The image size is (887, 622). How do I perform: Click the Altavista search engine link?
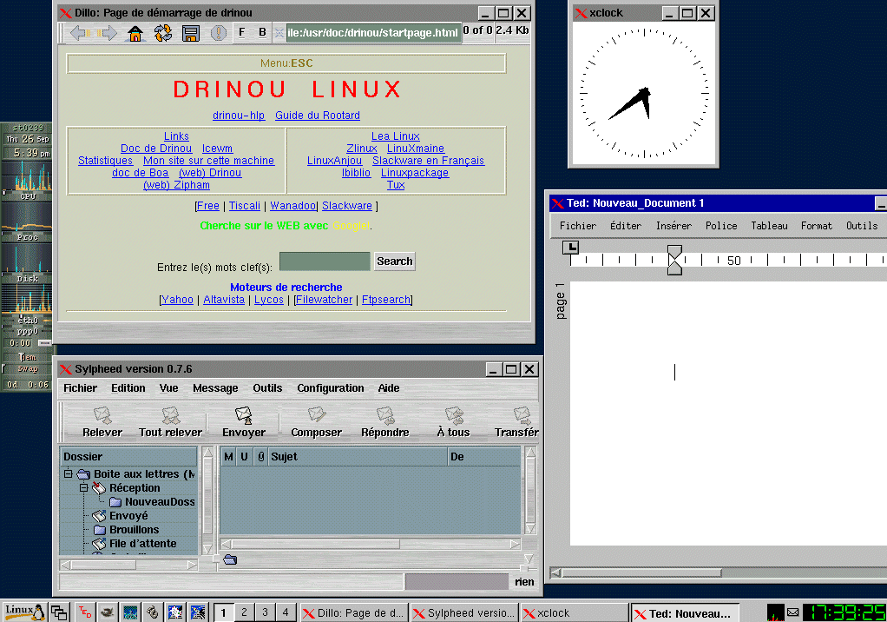click(224, 300)
